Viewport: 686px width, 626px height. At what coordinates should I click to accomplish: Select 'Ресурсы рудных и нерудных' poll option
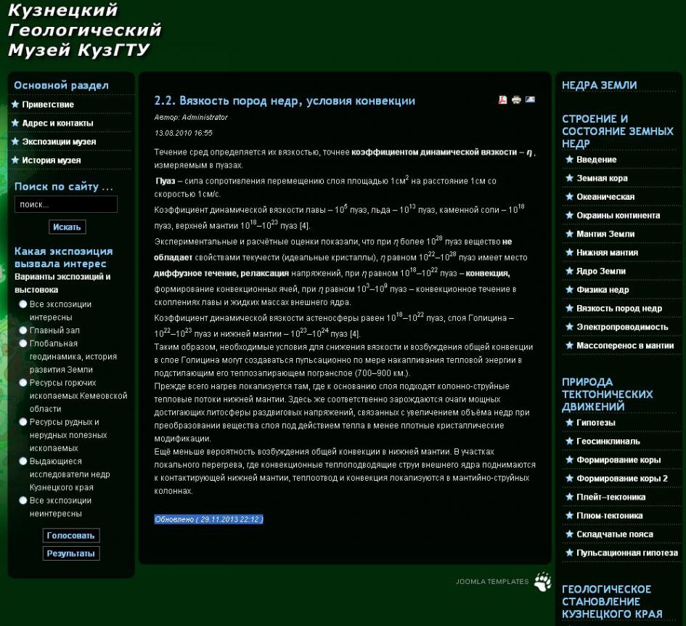[x=24, y=422]
